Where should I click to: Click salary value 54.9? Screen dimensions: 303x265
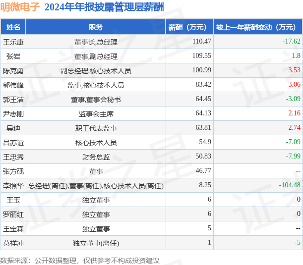click(x=205, y=142)
